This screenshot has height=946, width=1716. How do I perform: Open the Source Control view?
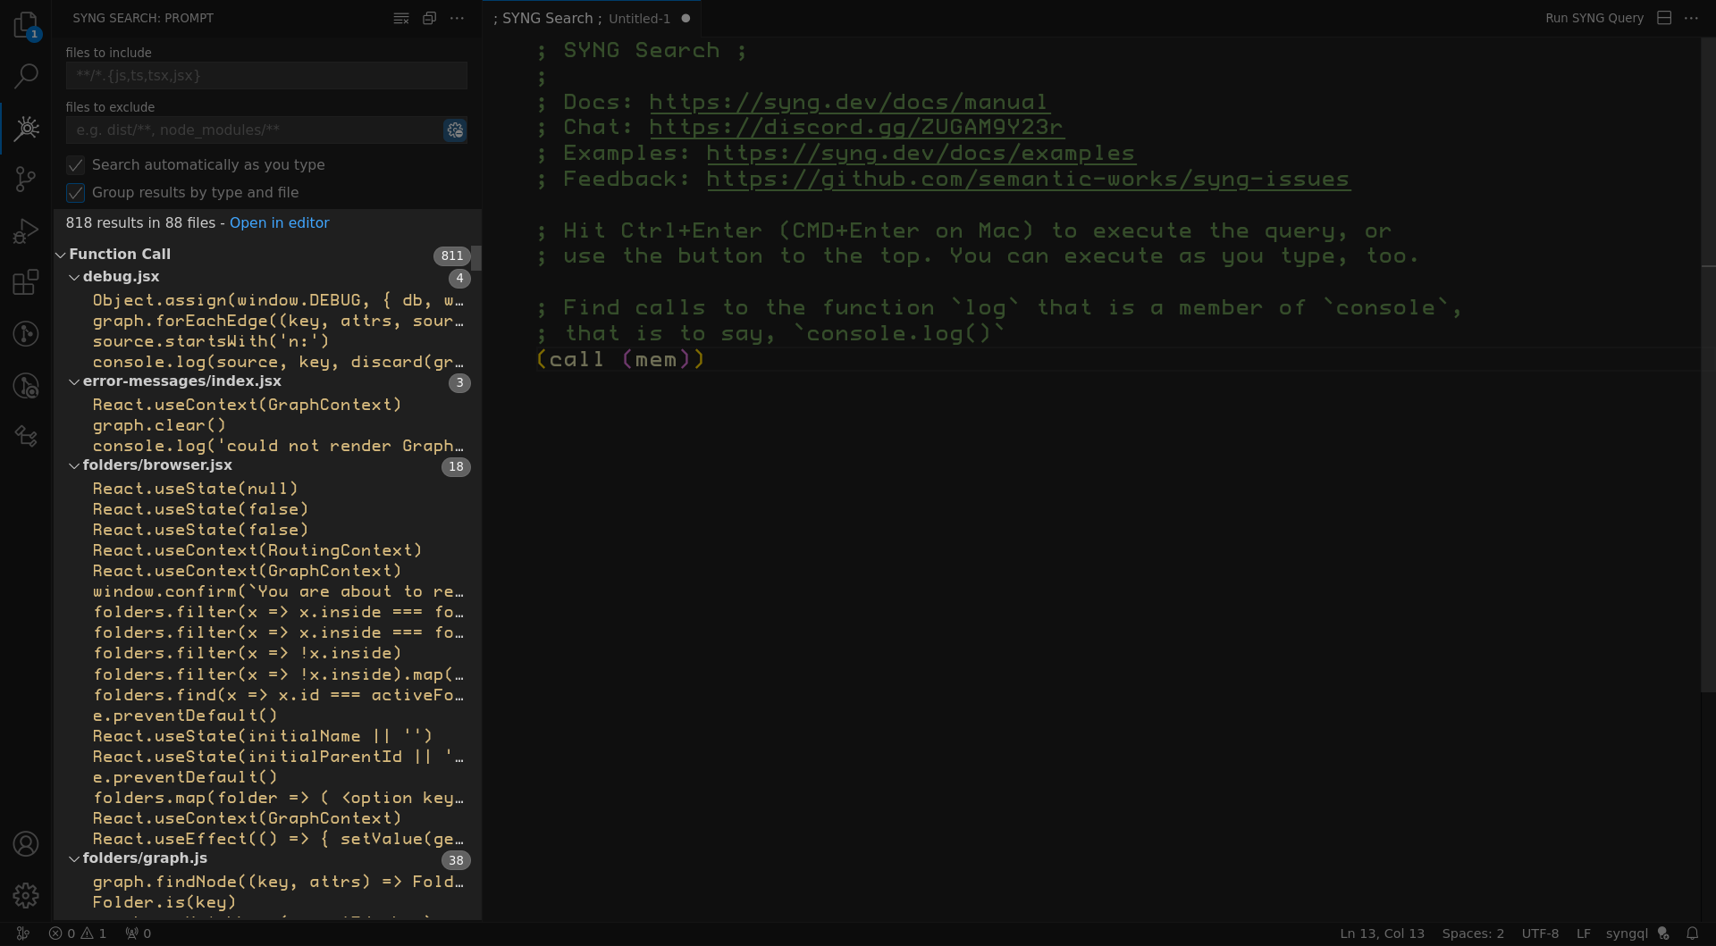click(26, 180)
